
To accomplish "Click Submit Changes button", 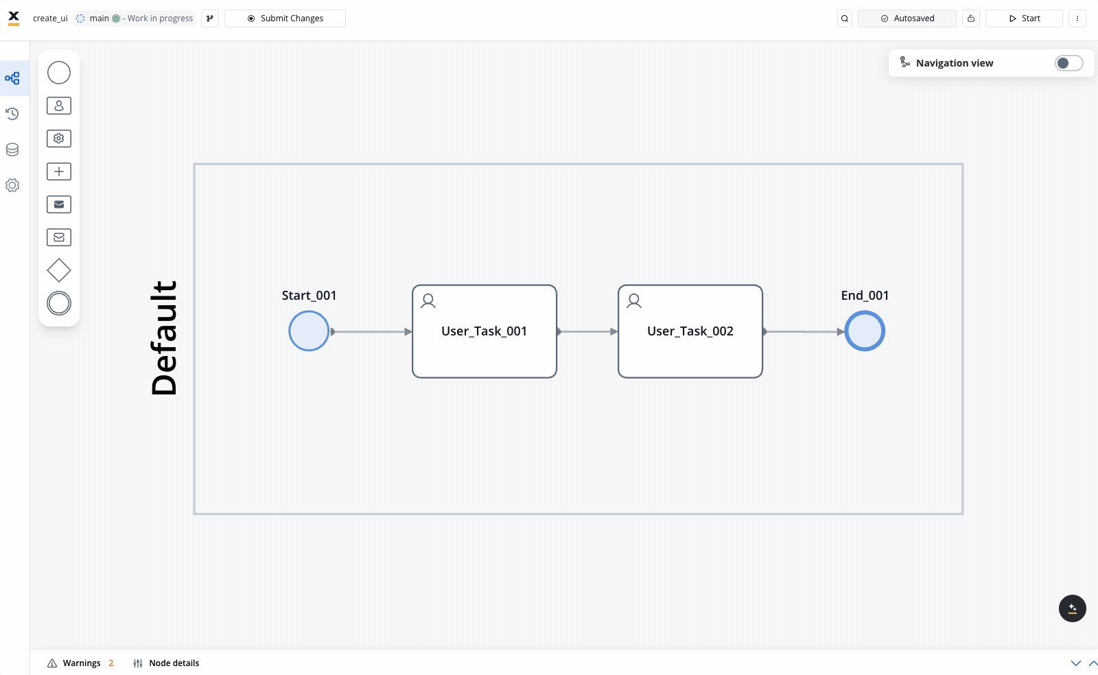I will tap(285, 19).
